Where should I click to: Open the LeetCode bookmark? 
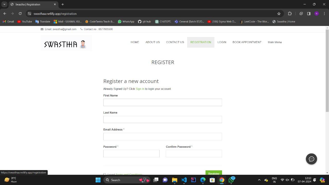254,22
